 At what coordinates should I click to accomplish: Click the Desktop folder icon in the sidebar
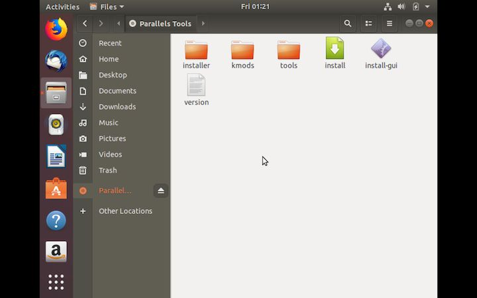click(83, 75)
